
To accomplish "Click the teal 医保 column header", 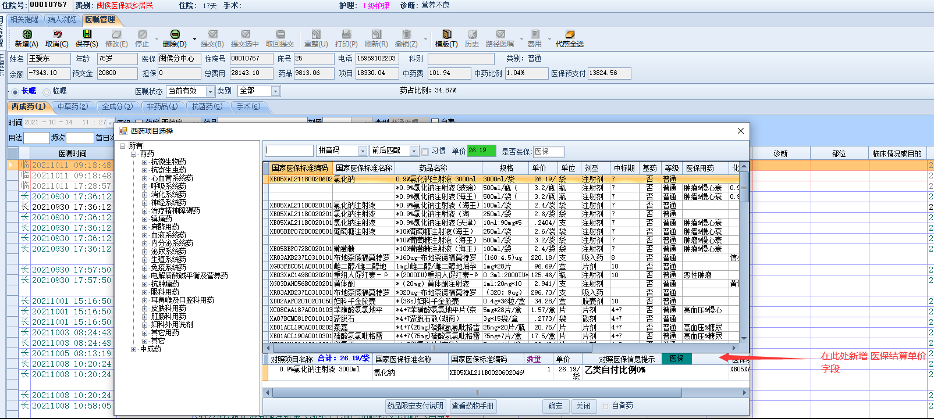I will (676, 359).
